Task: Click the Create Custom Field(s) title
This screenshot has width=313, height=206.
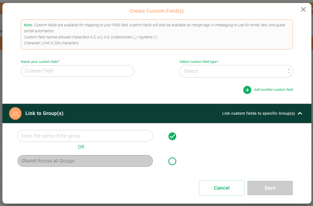Action: (157, 11)
